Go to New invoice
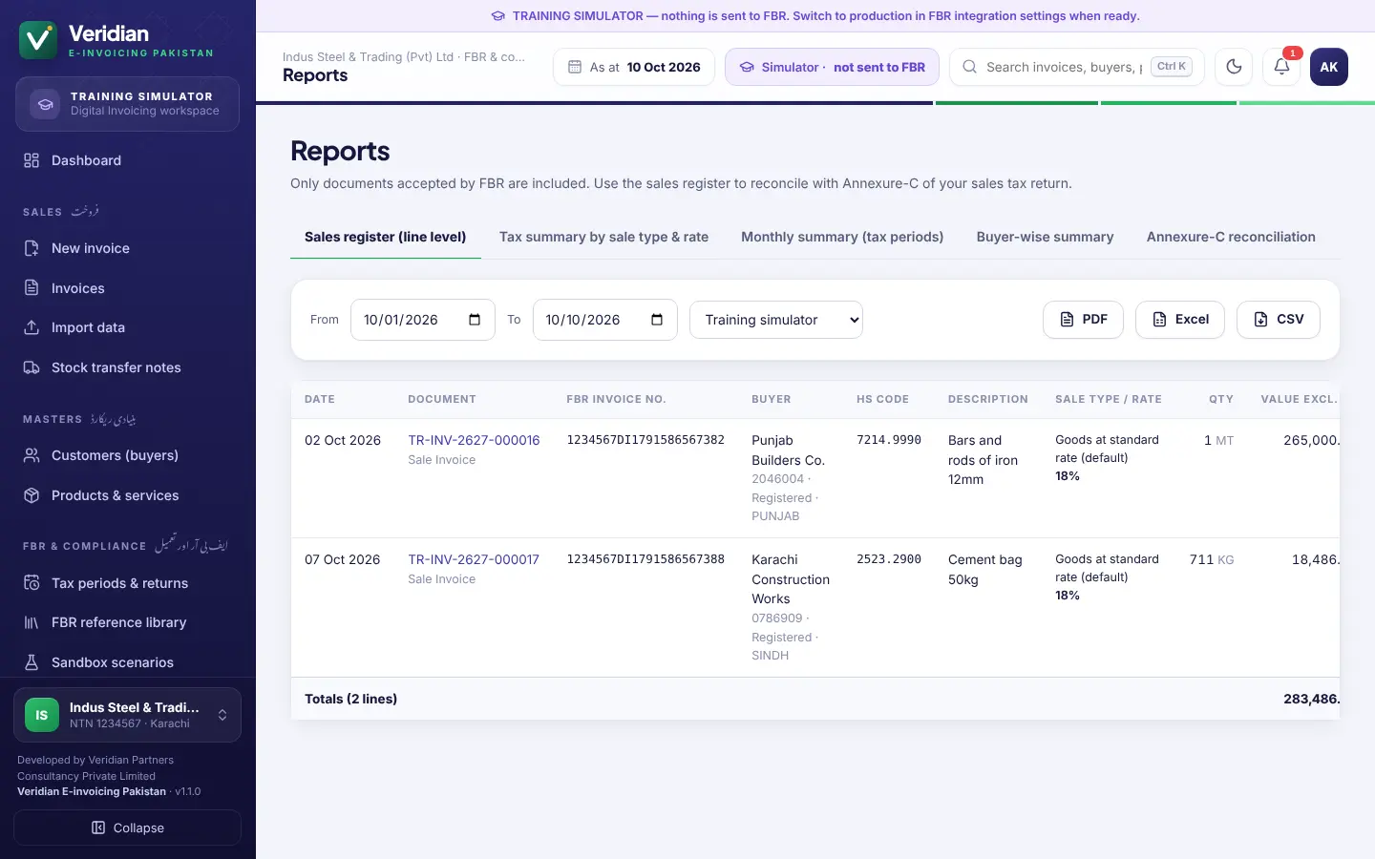This screenshot has width=1375, height=859. point(127,248)
